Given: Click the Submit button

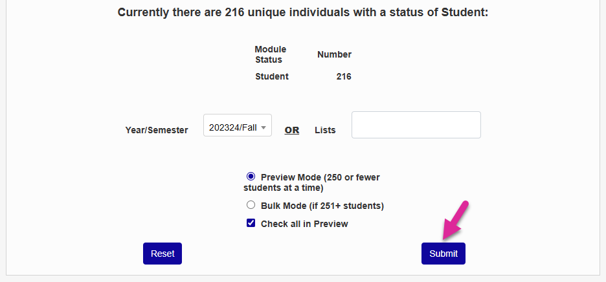Looking at the screenshot, I should coord(443,254).
